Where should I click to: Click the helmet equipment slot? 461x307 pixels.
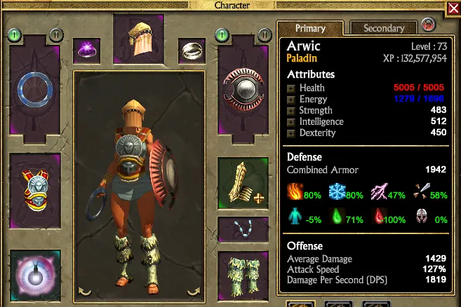[139, 39]
